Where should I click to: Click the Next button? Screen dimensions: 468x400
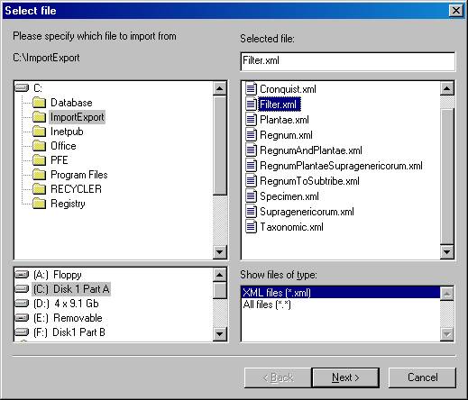coord(345,377)
